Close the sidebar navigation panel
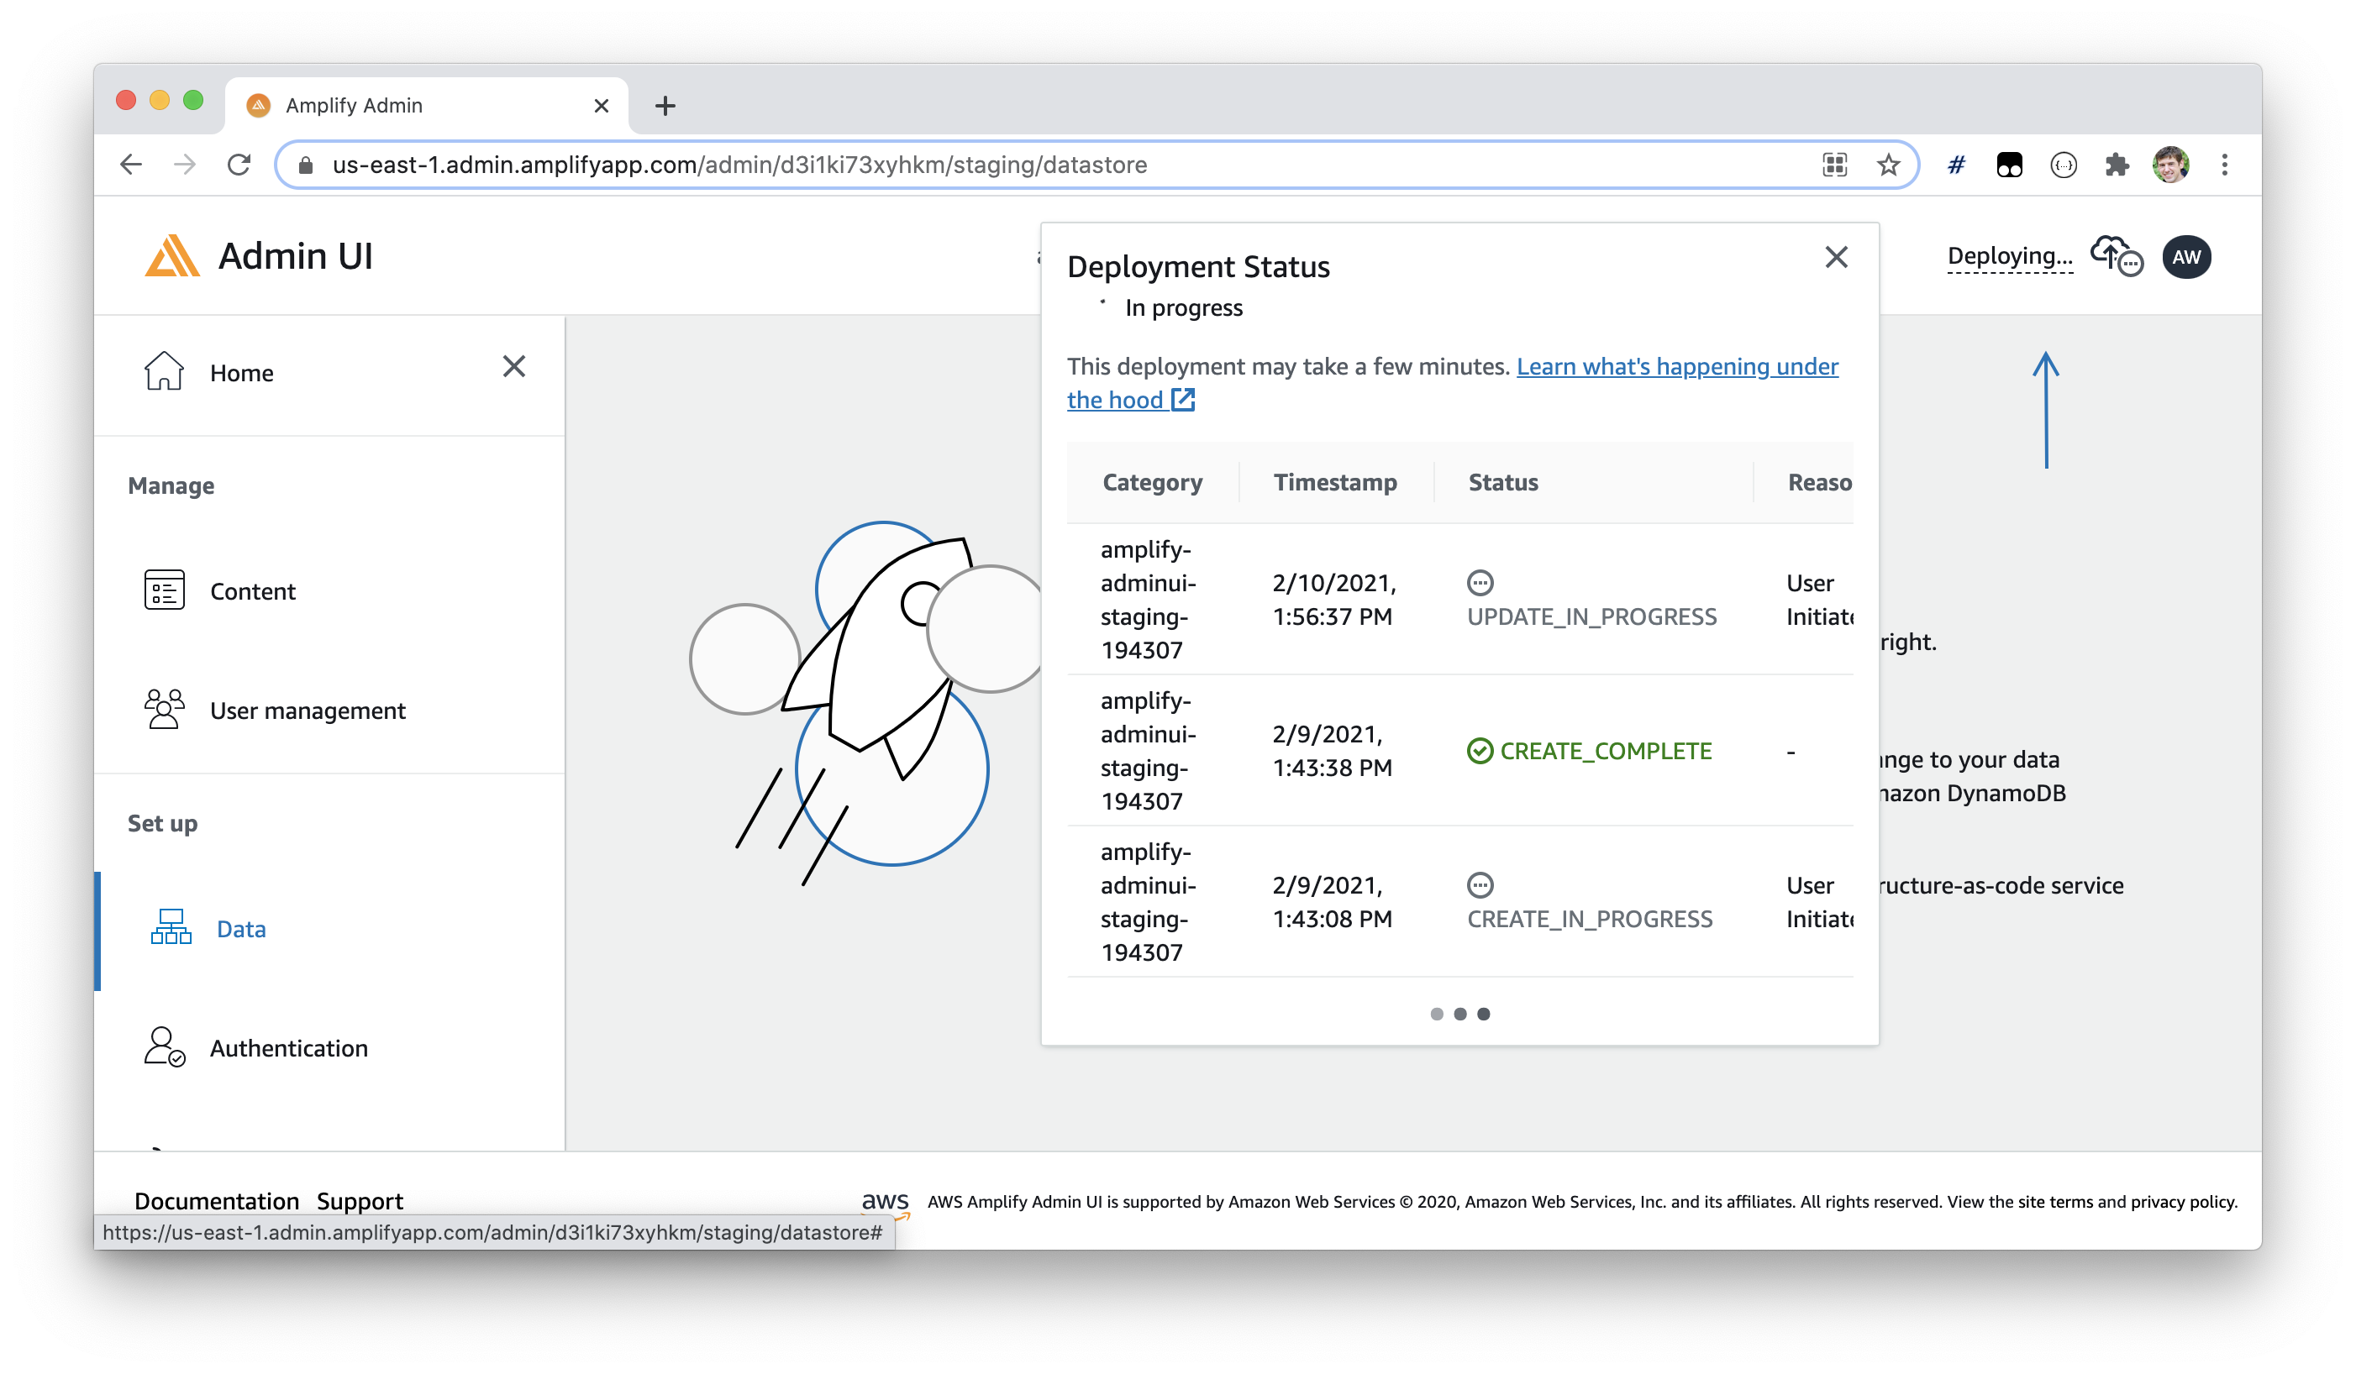 pyautogui.click(x=514, y=366)
